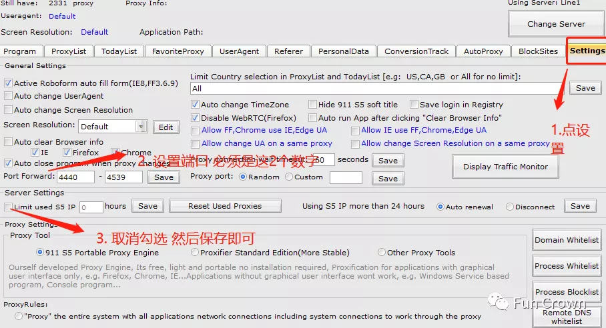Enable Auto change Screen Resolution

point(8,109)
